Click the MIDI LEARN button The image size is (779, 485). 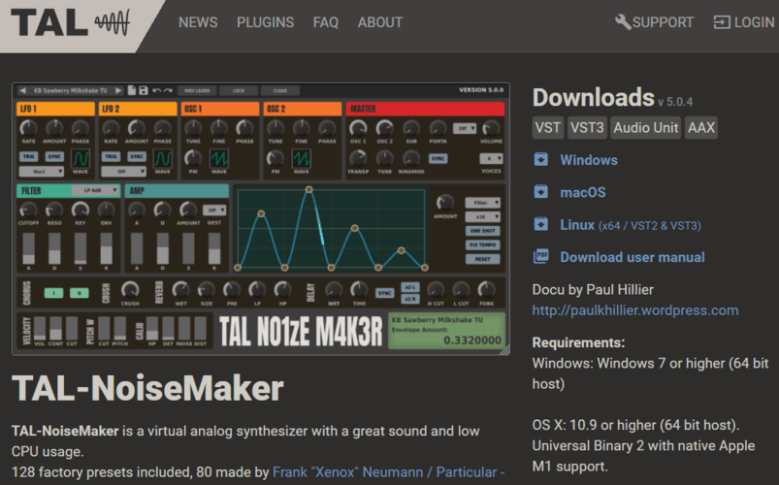(197, 90)
